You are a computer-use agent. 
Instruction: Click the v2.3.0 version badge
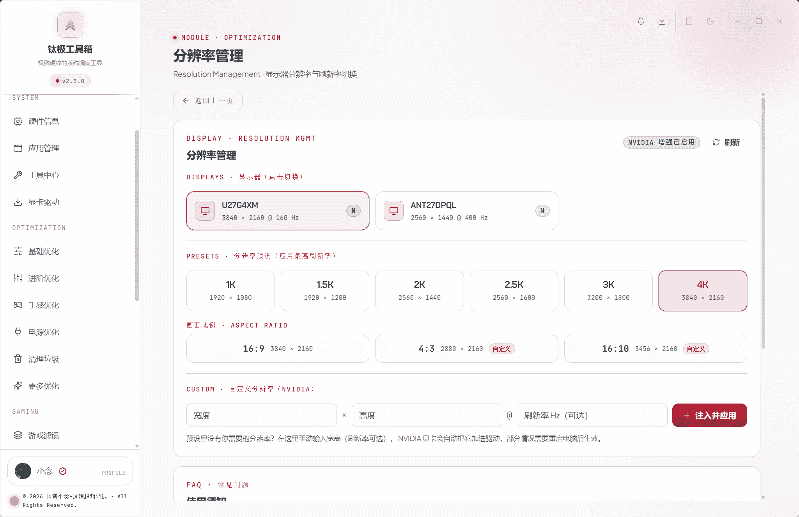click(70, 81)
